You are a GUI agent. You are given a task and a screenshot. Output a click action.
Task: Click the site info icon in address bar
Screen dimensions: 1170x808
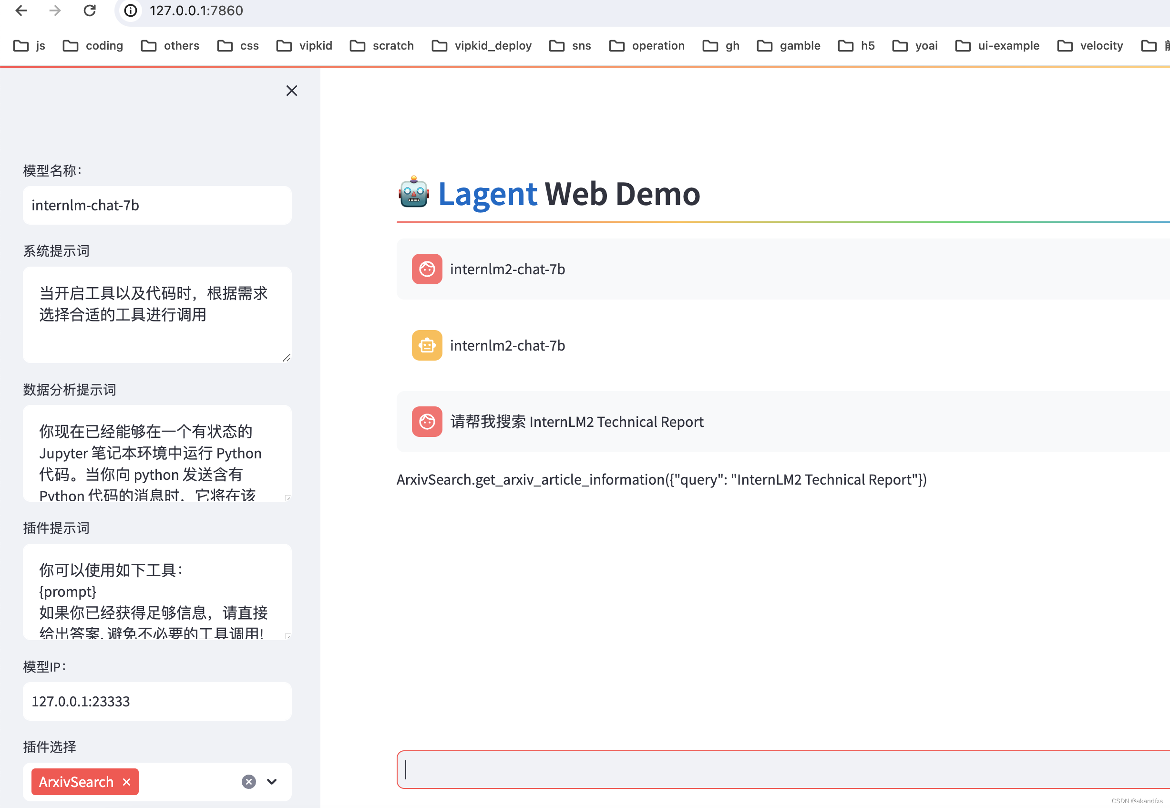(131, 10)
